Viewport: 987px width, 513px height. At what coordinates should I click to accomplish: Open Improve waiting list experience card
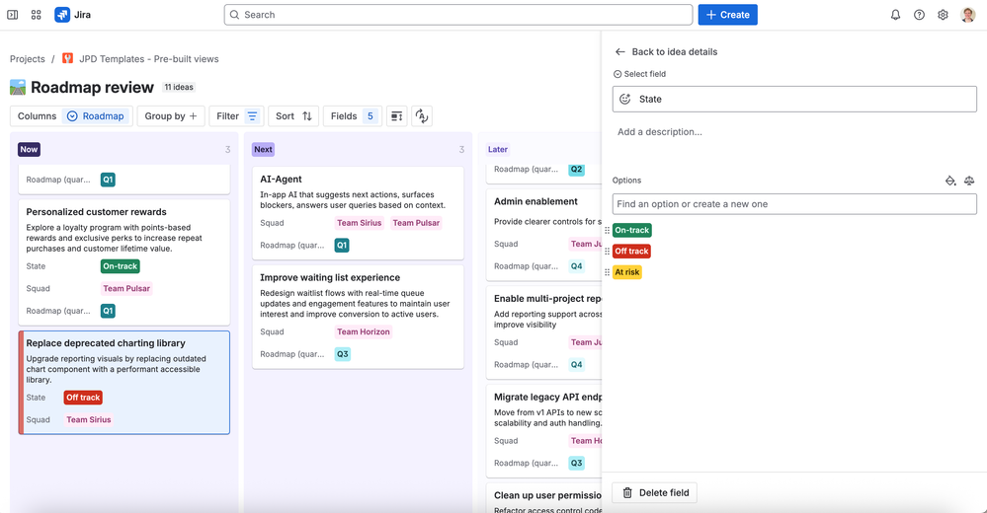358,317
